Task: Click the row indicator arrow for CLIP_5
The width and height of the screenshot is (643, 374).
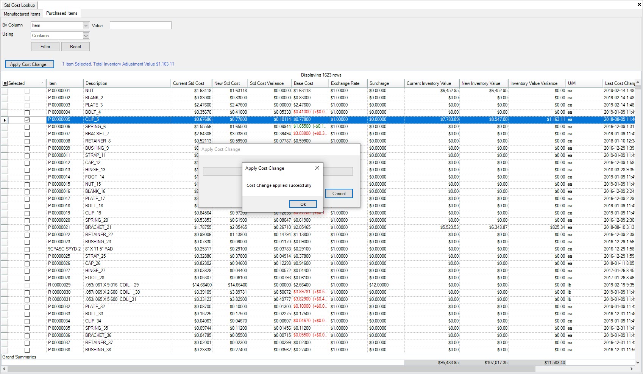Action: [5, 120]
